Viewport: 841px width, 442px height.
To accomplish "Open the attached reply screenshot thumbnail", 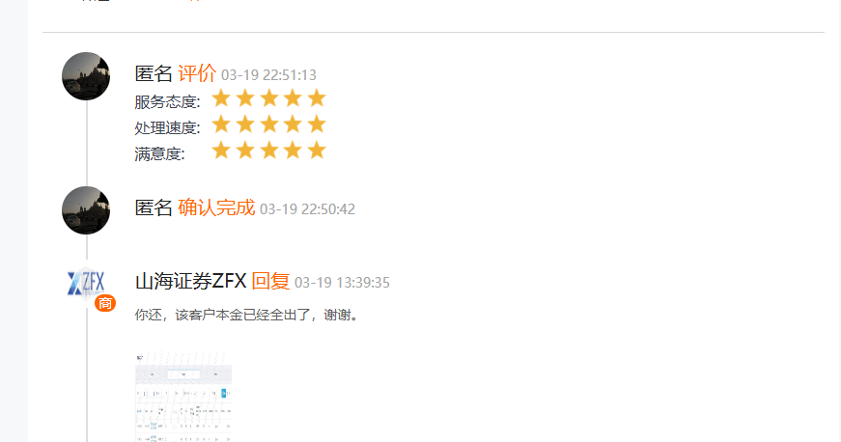I will [x=183, y=397].
